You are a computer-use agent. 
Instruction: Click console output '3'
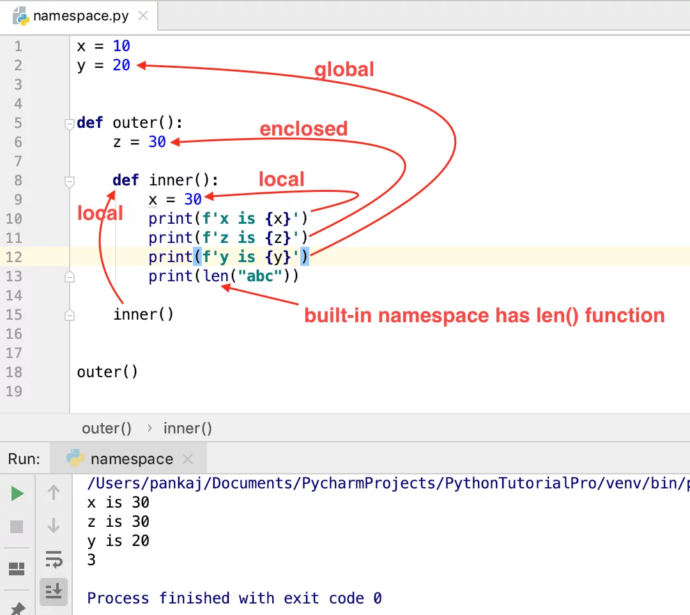point(91,560)
